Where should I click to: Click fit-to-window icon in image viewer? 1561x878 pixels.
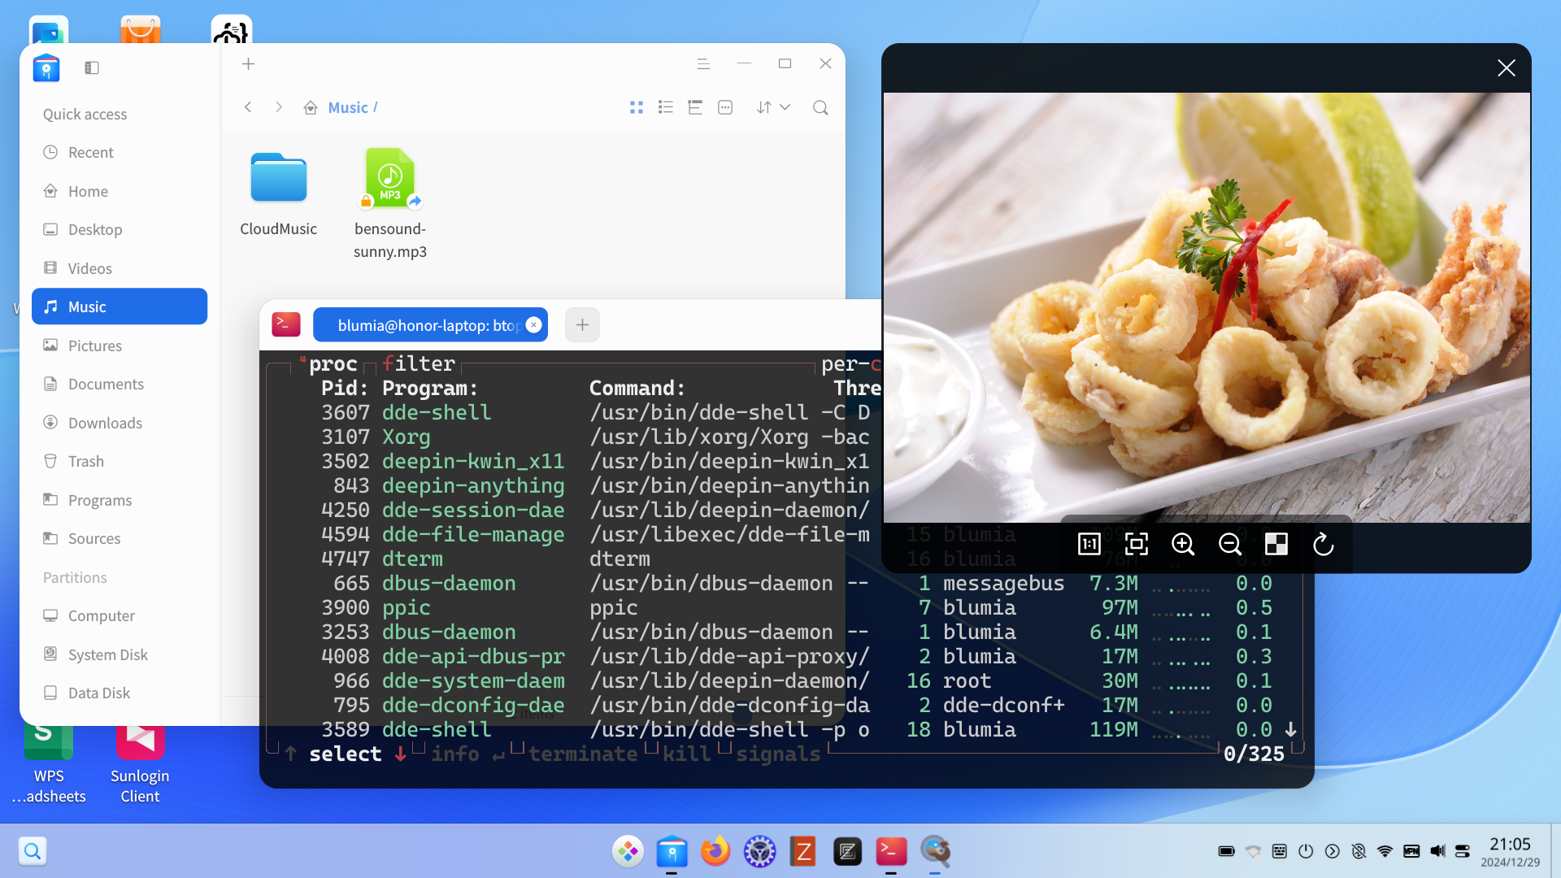[1136, 544]
